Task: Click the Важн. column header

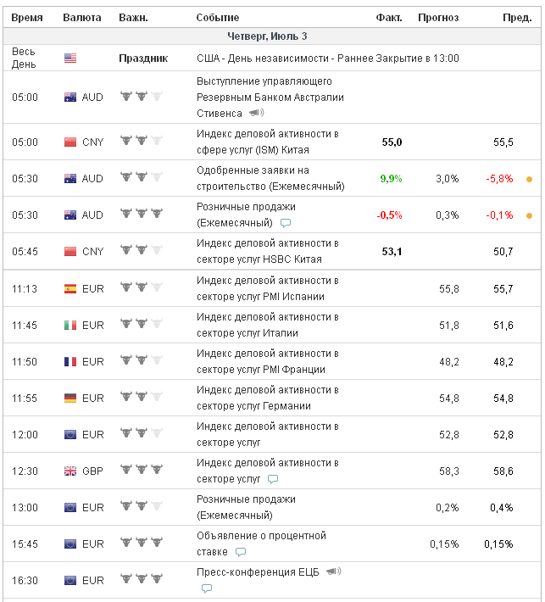Action: point(133,18)
